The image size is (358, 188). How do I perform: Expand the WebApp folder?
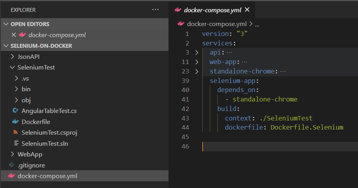pos(13,154)
